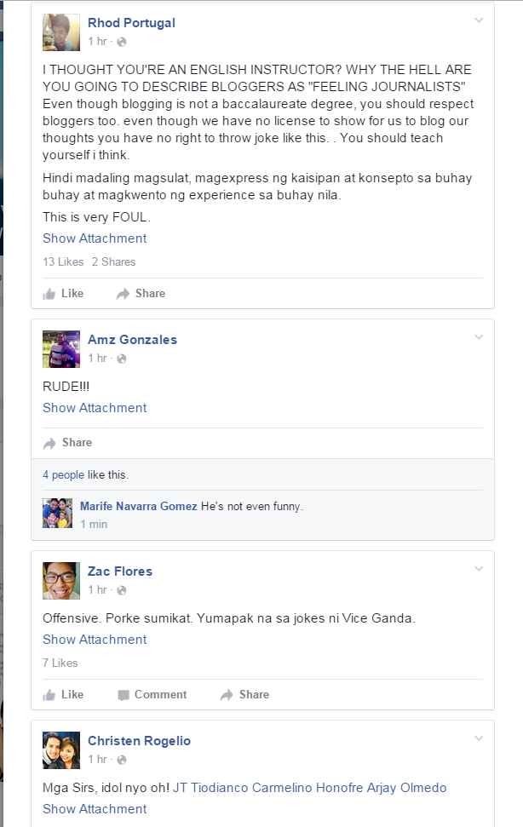This screenshot has height=827, width=523.
Task: Click globe privacy icon on Amz Gonzales' post
Action: [122, 359]
